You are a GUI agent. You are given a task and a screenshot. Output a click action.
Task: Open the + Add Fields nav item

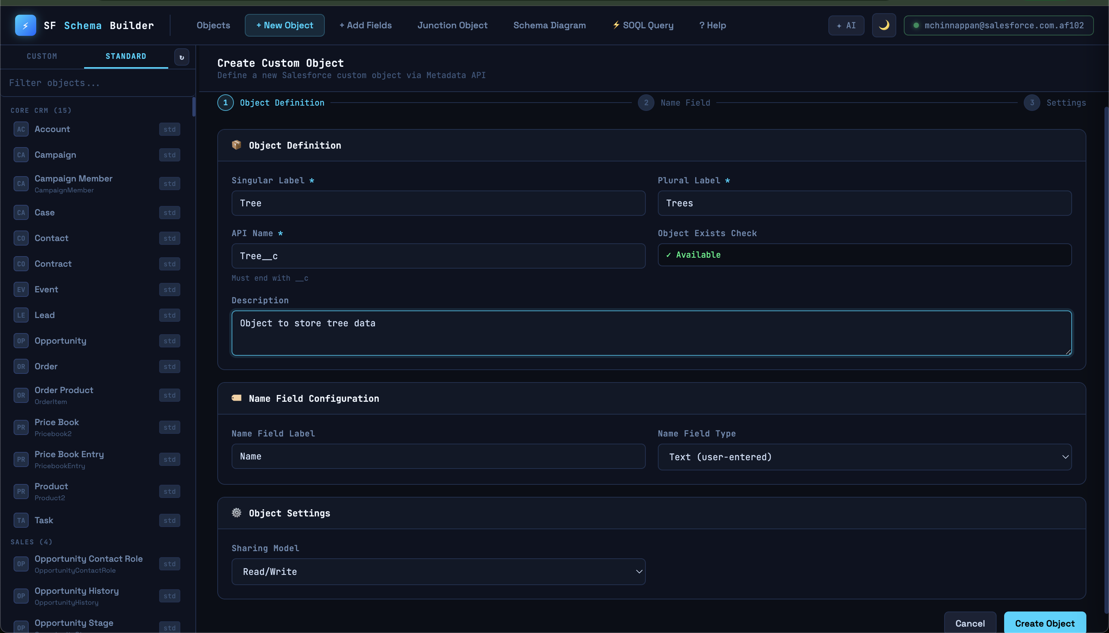366,25
